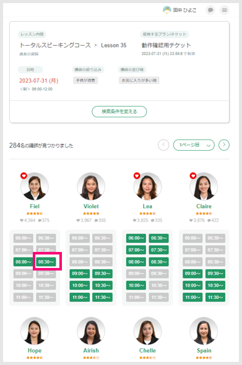The image size is (242, 365).
Task: Open Airish's teacher profile photo
Action: coord(91,331)
